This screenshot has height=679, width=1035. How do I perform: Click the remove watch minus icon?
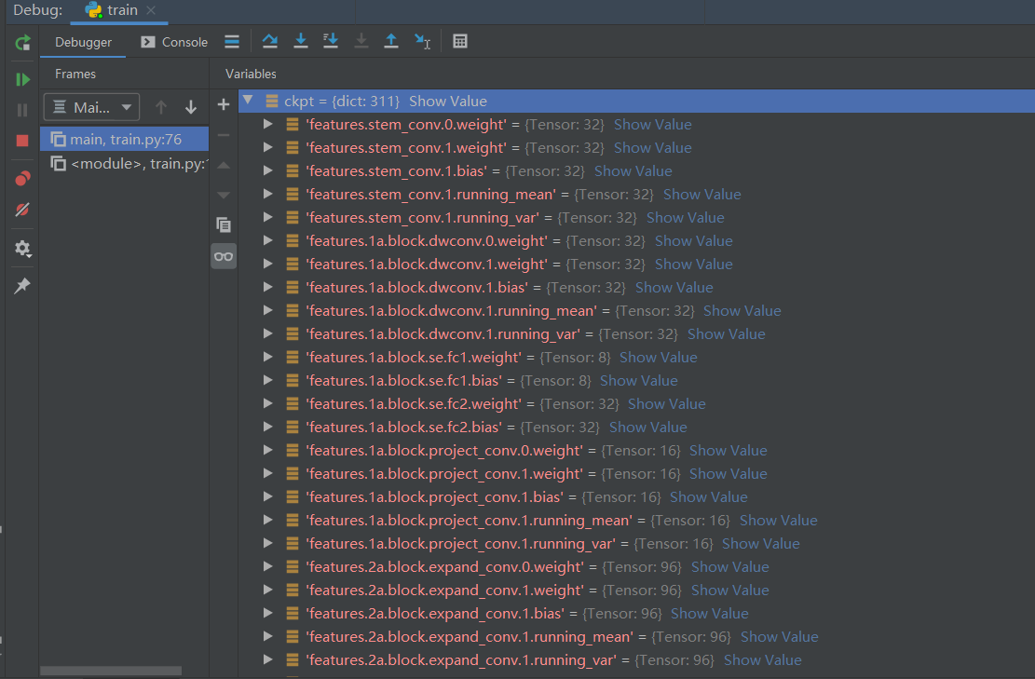coord(224,135)
